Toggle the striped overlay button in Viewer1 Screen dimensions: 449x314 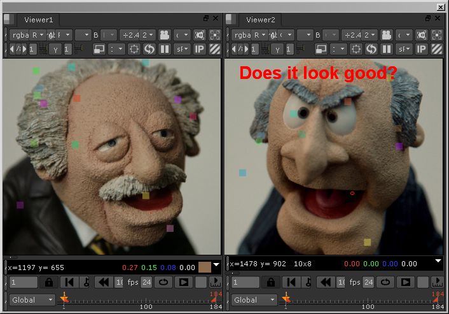[215, 49]
